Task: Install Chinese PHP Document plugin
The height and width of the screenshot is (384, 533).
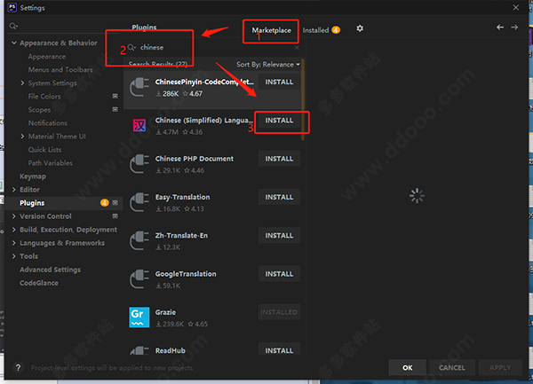Action: [279, 159]
